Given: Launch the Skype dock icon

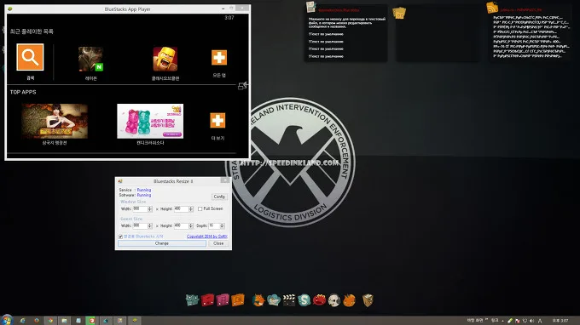Looking at the screenshot, I should pyautogui.click(x=304, y=300).
